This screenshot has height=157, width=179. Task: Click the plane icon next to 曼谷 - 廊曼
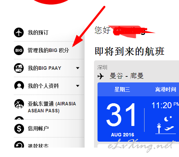101,76
